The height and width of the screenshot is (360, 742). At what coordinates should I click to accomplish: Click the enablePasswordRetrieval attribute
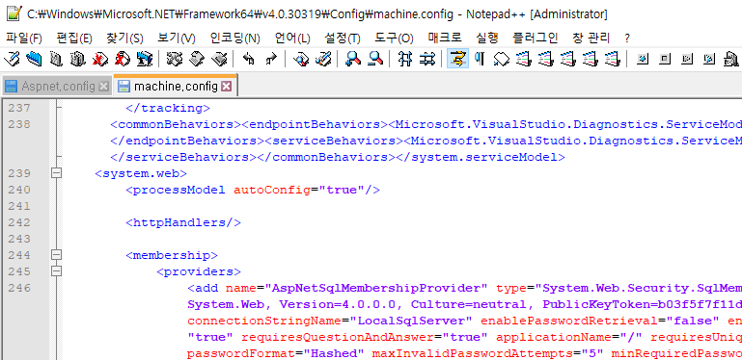[x=570, y=321]
